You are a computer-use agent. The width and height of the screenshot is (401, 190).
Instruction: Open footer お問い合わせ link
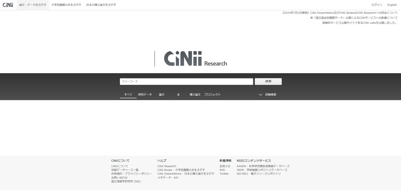click(x=119, y=178)
